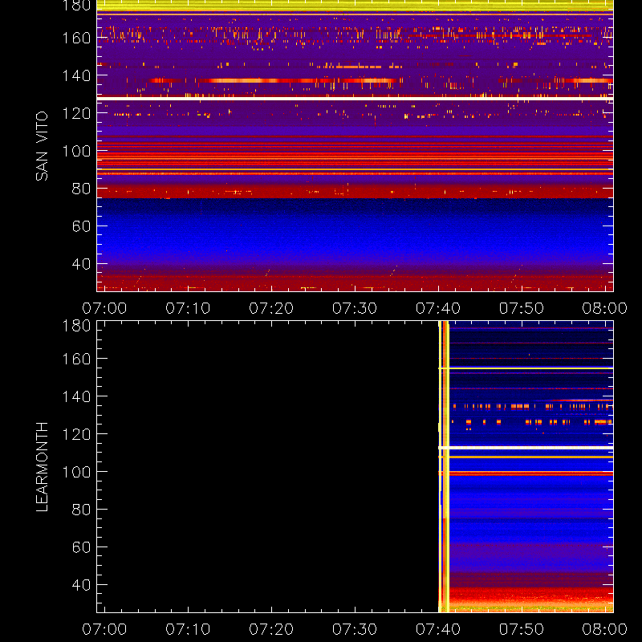Click 07:50 time label under SAN VITO plot
642x642 pixels.
(521, 308)
